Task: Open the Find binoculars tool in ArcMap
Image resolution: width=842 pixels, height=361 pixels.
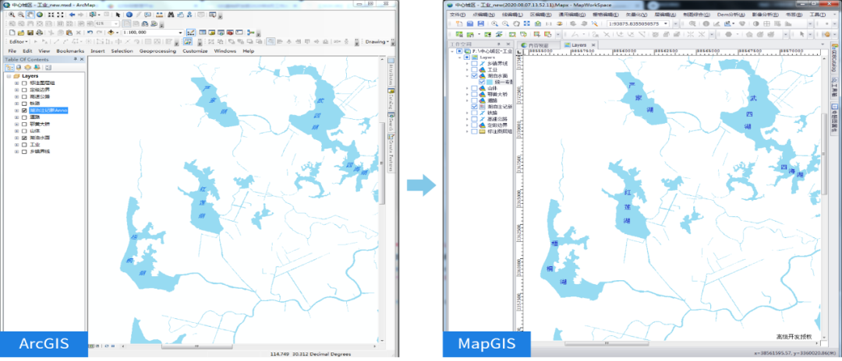Action: pyautogui.click(x=171, y=15)
